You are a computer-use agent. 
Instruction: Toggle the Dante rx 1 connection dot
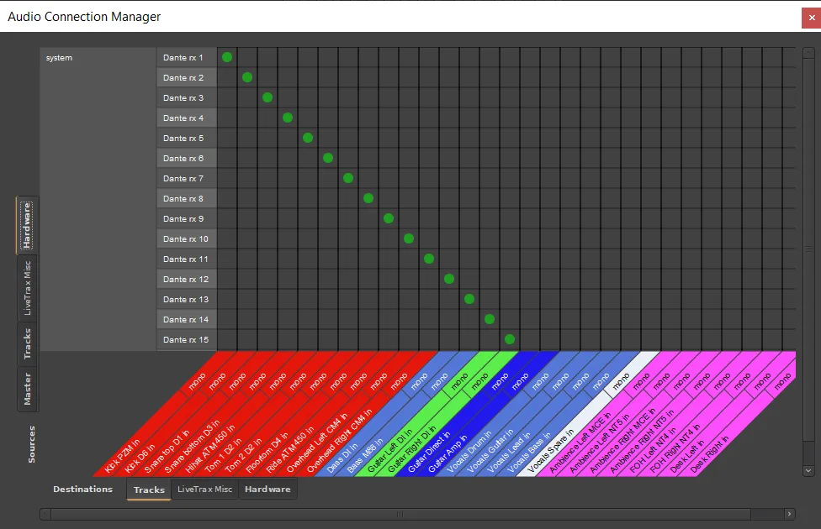click(227, 57)
